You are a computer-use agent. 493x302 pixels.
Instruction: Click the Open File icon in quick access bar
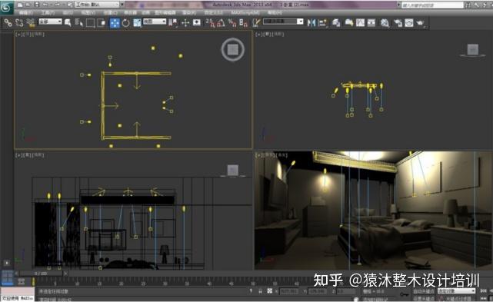(28, 5)
